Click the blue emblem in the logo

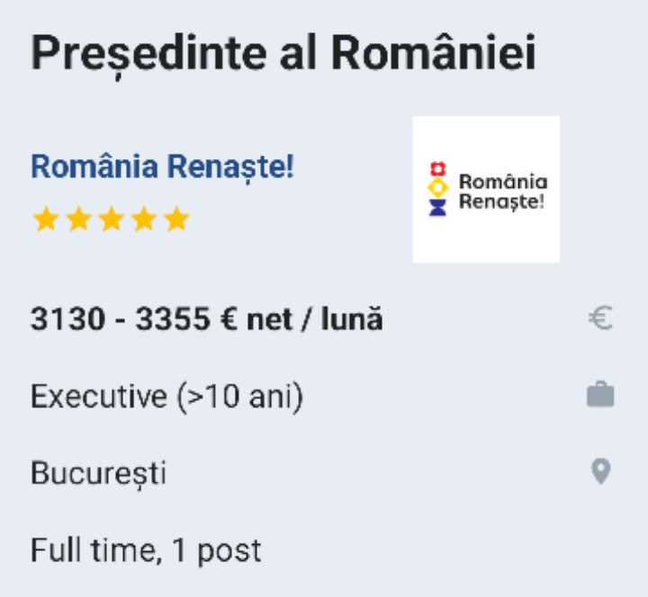pyautogui.click(x=438, y=208)
